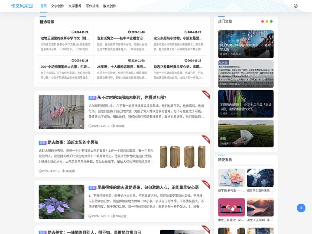The width and height of the screenshot is (312, 234).
Task: Open the 文学创作 menu
Action: (58, 6)
